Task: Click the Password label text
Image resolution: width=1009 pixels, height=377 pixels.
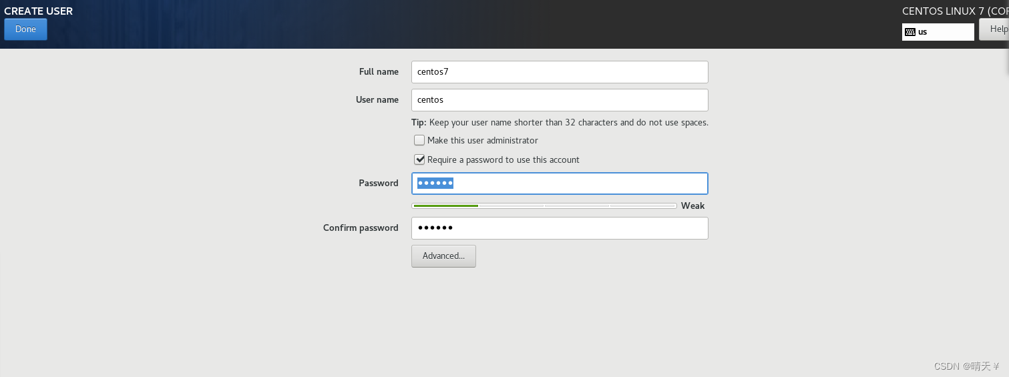Action: (379, 183)
